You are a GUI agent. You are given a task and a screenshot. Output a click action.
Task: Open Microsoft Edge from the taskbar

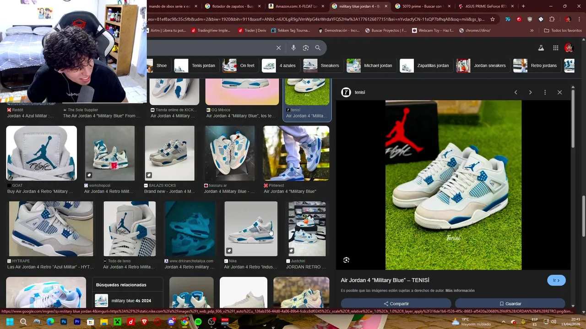[50, 322]
